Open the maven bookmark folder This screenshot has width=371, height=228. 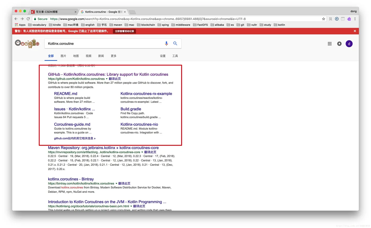(116, 25)
